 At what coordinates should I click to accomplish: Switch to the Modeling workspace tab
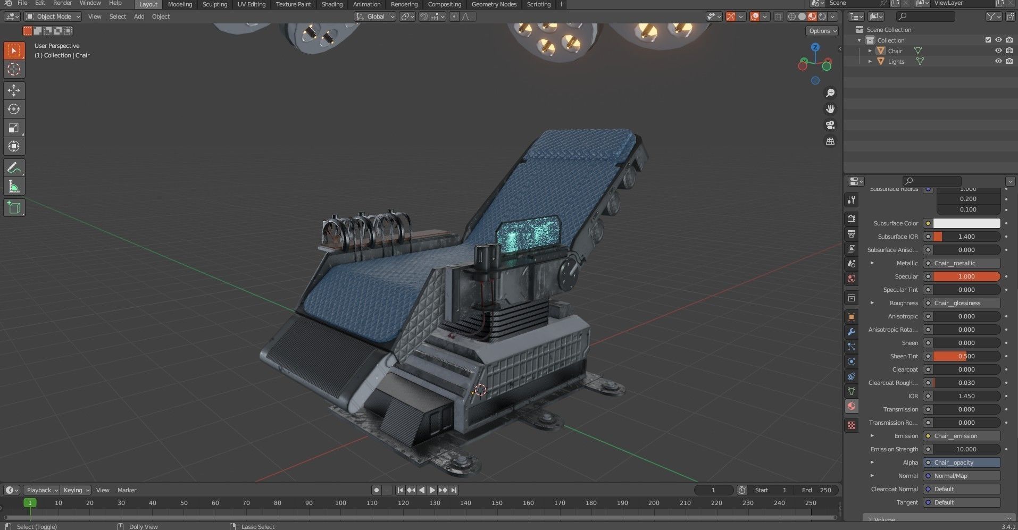[x=180, y=4]
